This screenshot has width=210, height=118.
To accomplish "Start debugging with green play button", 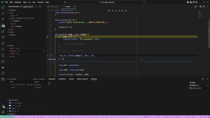I will [x=21, y=7].
